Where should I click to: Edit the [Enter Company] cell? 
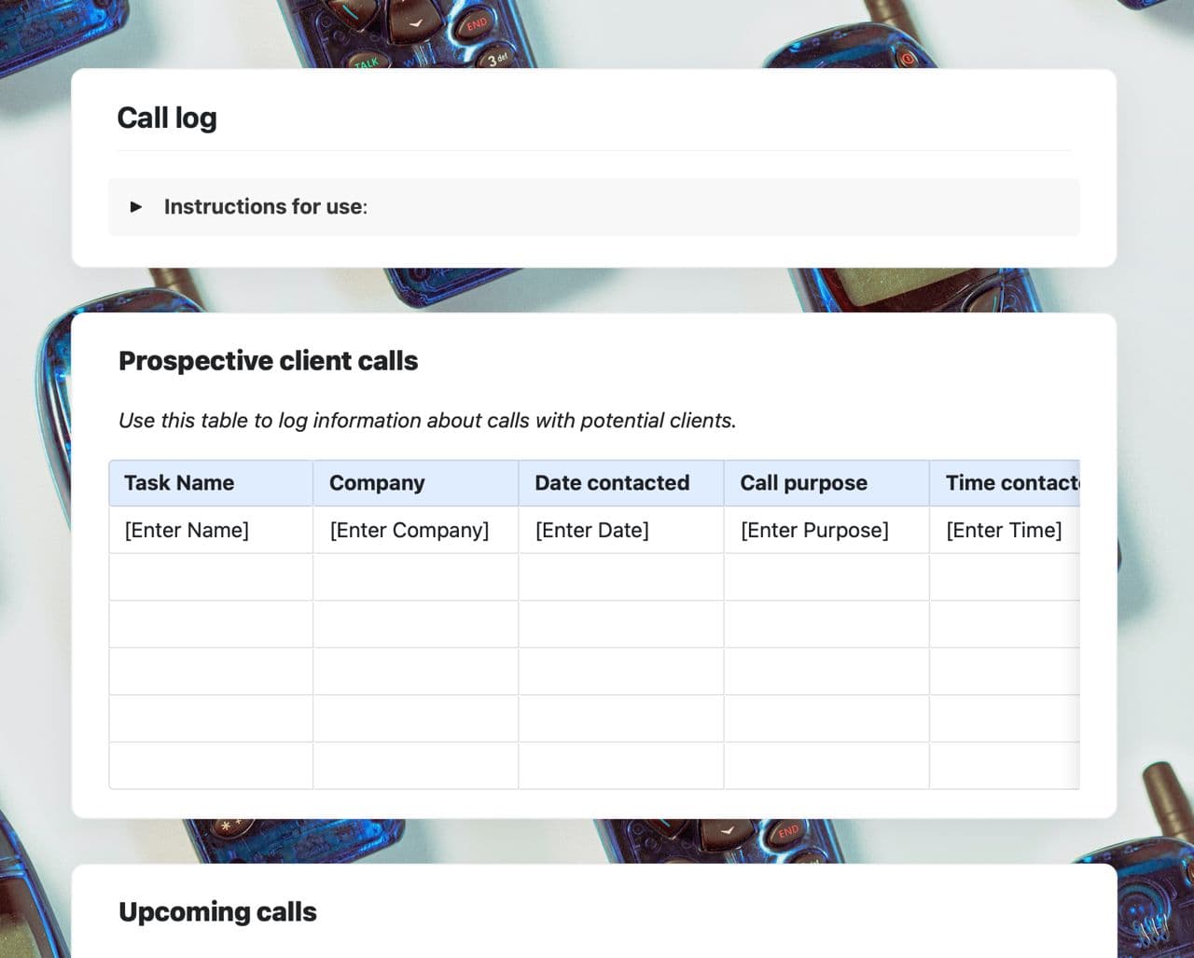[x=409, y=530]
